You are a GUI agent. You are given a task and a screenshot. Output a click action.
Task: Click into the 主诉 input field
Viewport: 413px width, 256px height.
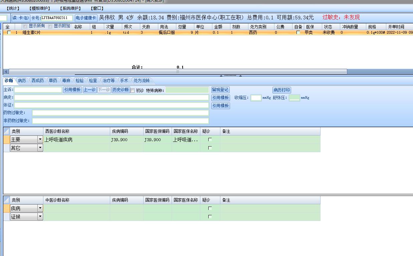pos(38,90)
